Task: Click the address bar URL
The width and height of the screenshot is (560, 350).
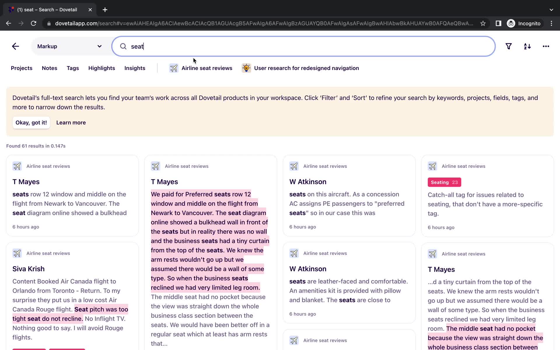Action: click(264, 23)
